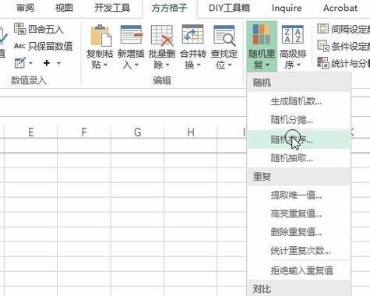Select column F header
The width and height of the screenshot is (370, 296).
[84, 132]
